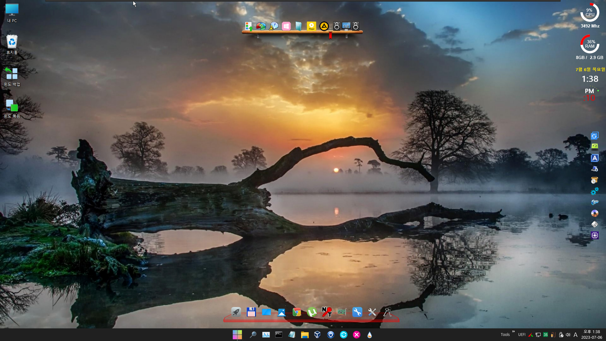Open the blue wrench tool dock icon
Screen dimensions: 606x341
tap(357, 312)
